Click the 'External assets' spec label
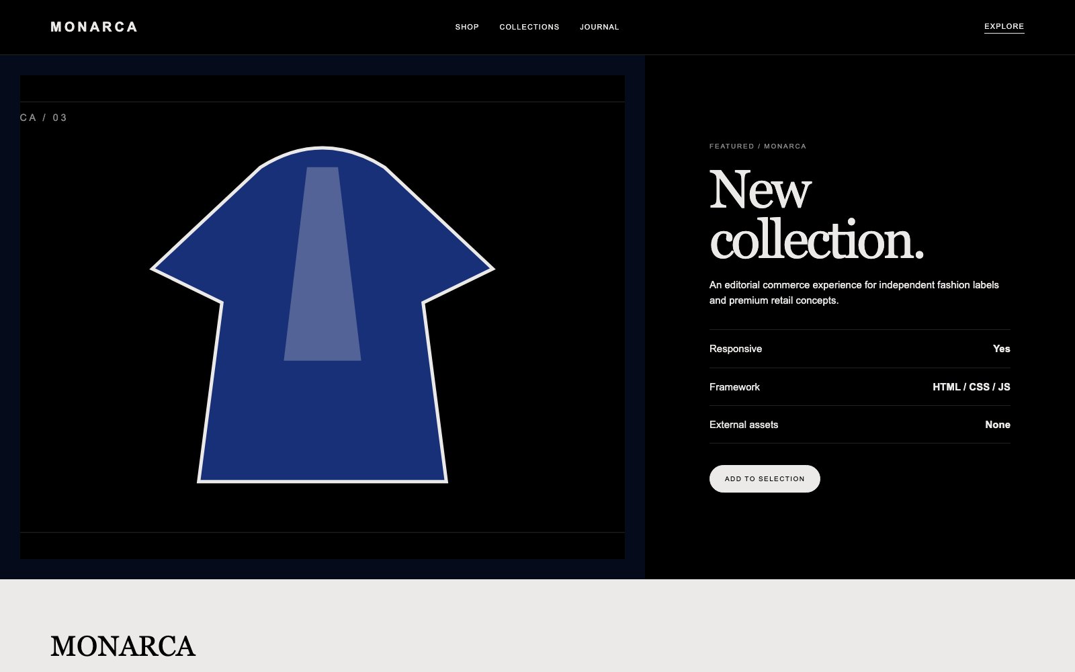The width and height of the screenshot is (1075, 672). coord(744,425)
